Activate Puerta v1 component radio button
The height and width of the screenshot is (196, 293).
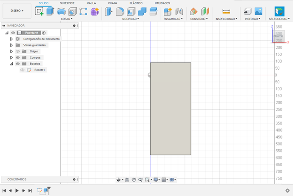(44, 33)
